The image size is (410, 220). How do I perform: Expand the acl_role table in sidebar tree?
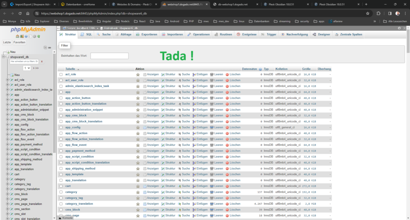point(7,80)
